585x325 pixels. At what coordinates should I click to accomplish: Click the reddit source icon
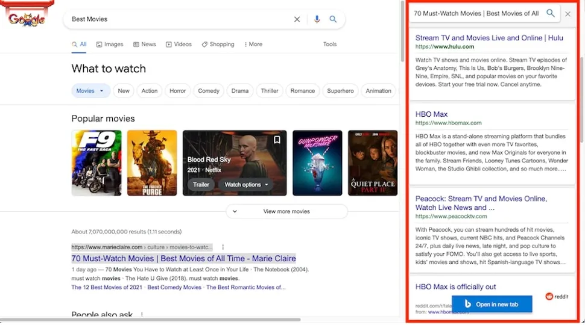549,296
